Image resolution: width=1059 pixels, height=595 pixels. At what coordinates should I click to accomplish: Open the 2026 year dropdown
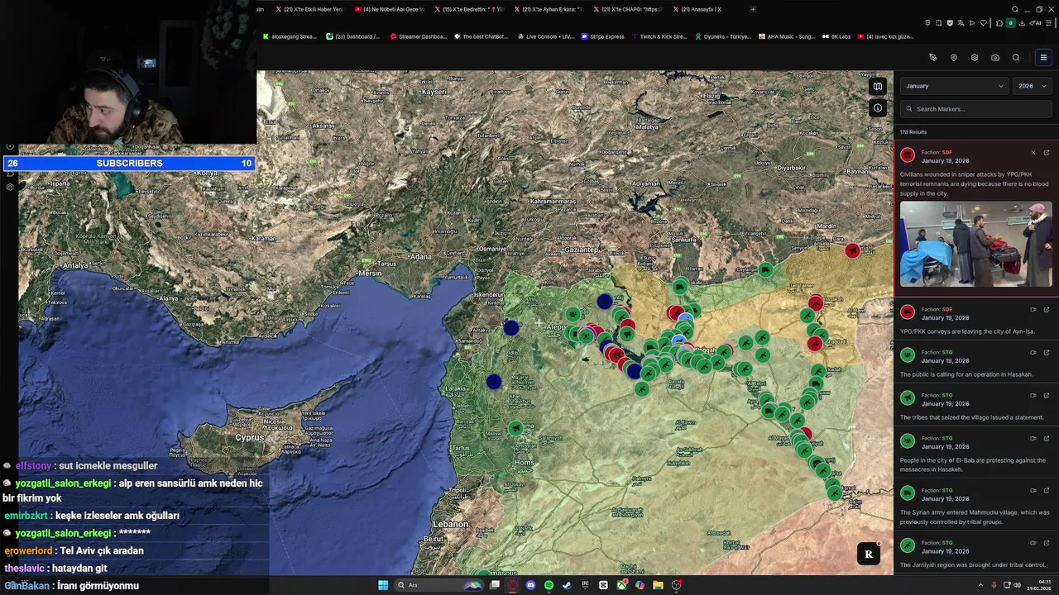coord(1033,86)
